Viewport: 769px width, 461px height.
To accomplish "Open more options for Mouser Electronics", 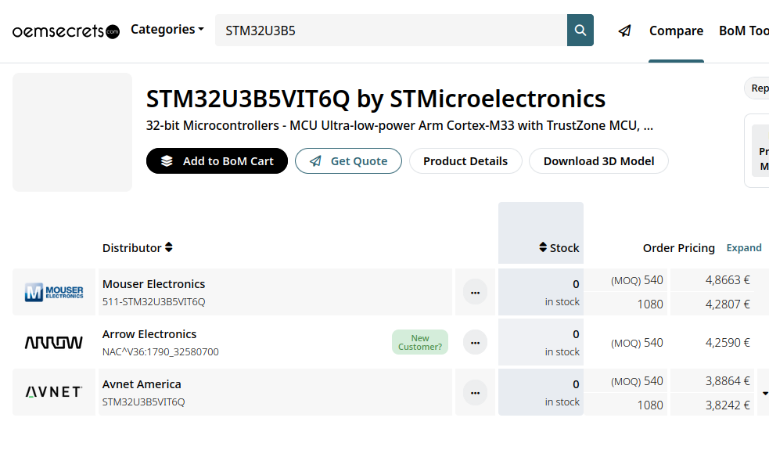I will tap(475, 292).
